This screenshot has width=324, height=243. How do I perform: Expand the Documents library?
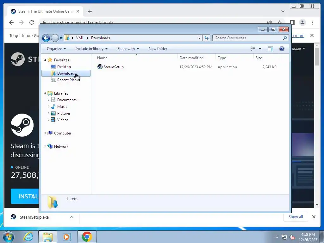(x=48, y=100)
